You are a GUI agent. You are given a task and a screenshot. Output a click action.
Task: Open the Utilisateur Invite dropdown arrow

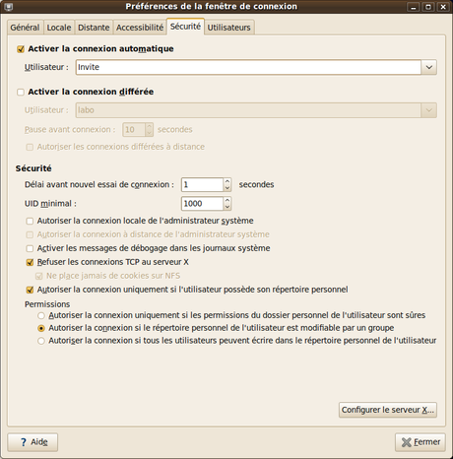coord(429,67)
